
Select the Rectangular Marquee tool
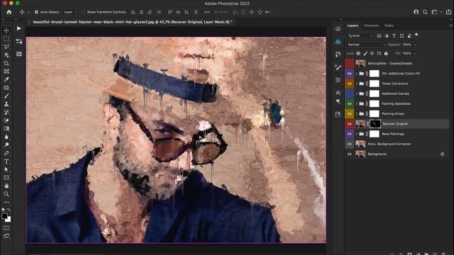tap(6, 39)
